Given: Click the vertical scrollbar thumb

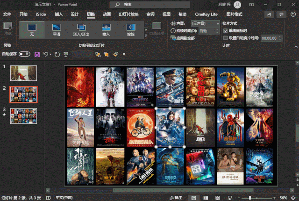Looking at the screenshot, I should coord(297,133).
